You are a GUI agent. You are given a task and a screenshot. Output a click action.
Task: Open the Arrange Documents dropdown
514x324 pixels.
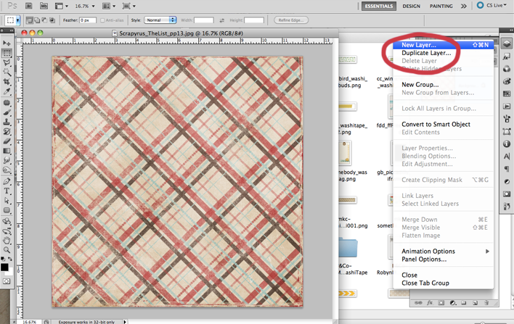coord(109,6)
